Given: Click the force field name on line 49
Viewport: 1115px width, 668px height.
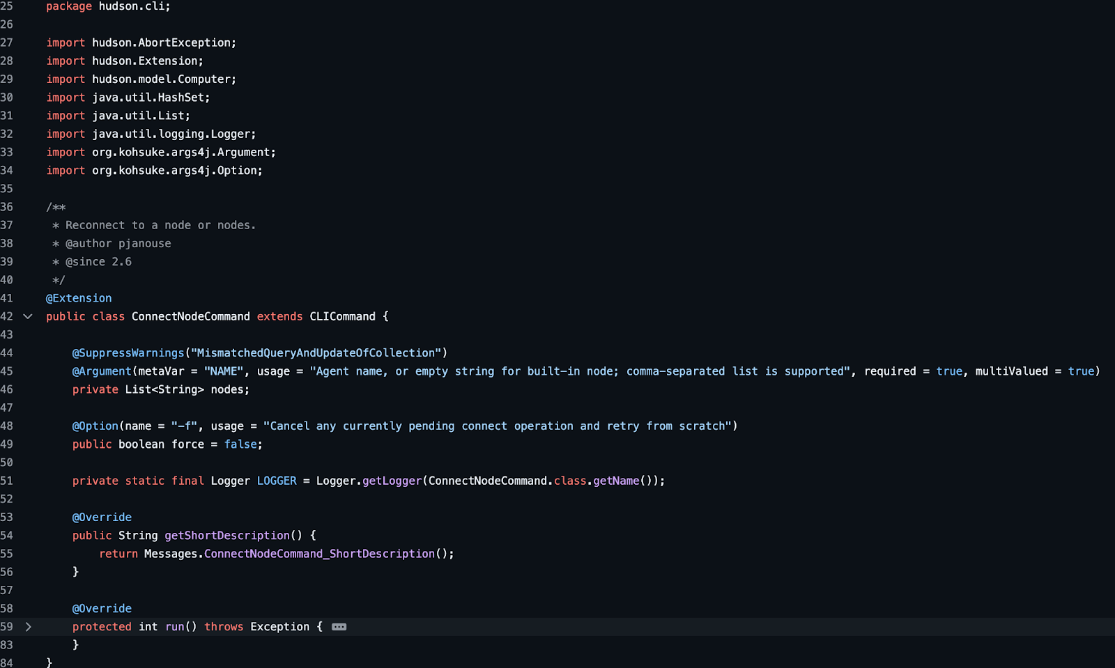Looking at the screenshot, I should pyautogui.click(x=187, y=444).
